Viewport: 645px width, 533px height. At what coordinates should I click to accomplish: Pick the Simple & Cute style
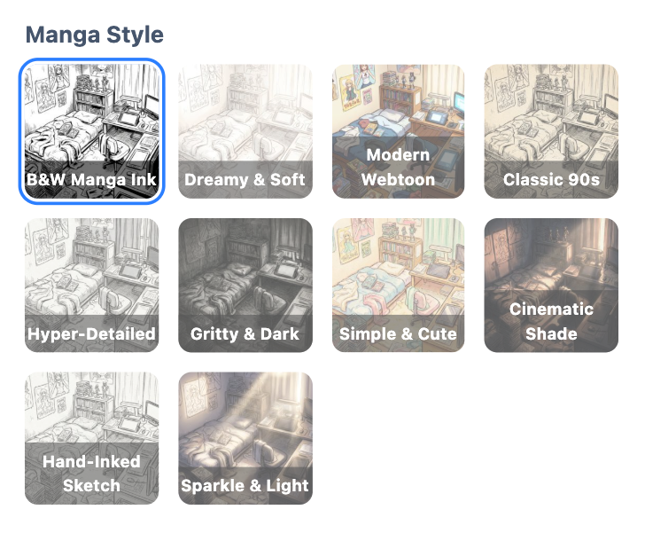click(x=398, y=285)
